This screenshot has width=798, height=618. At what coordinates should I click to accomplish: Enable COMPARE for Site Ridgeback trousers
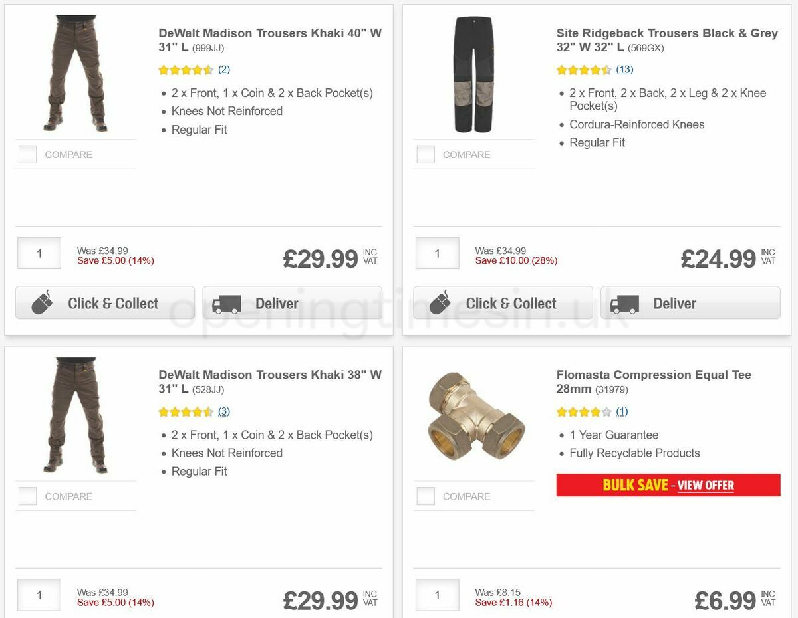click(x=425, y=154)
